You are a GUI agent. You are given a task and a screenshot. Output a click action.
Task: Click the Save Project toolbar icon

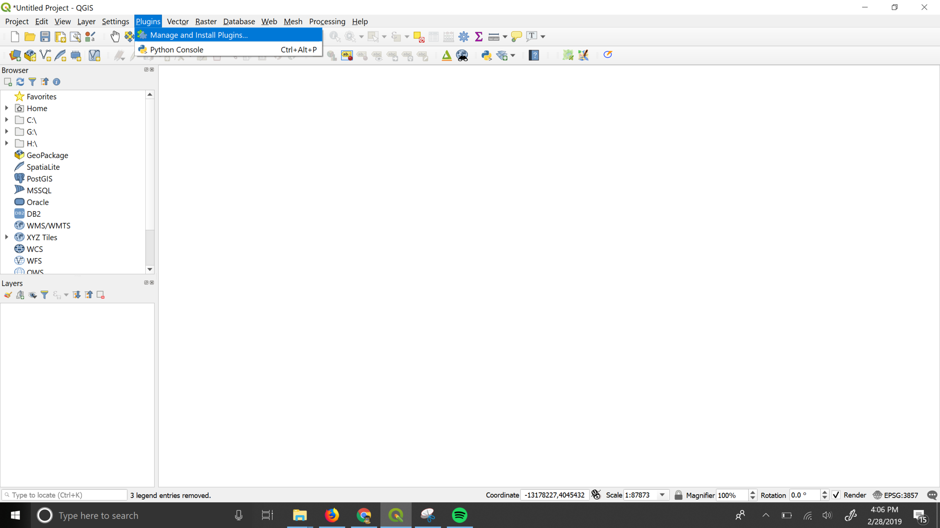coord(45,36)
